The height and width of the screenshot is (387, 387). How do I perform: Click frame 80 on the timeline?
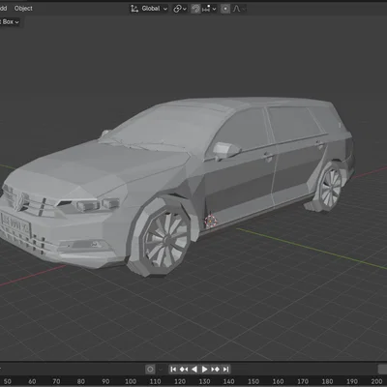tap(81, 381)
